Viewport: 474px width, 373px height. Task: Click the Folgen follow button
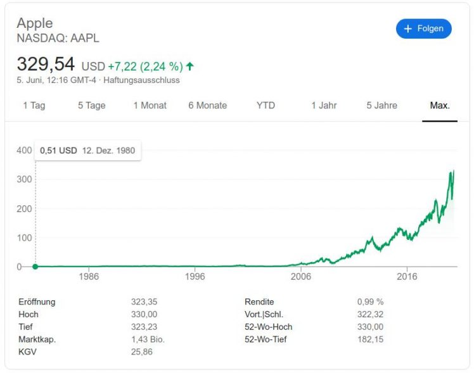(x=423, y=29)
